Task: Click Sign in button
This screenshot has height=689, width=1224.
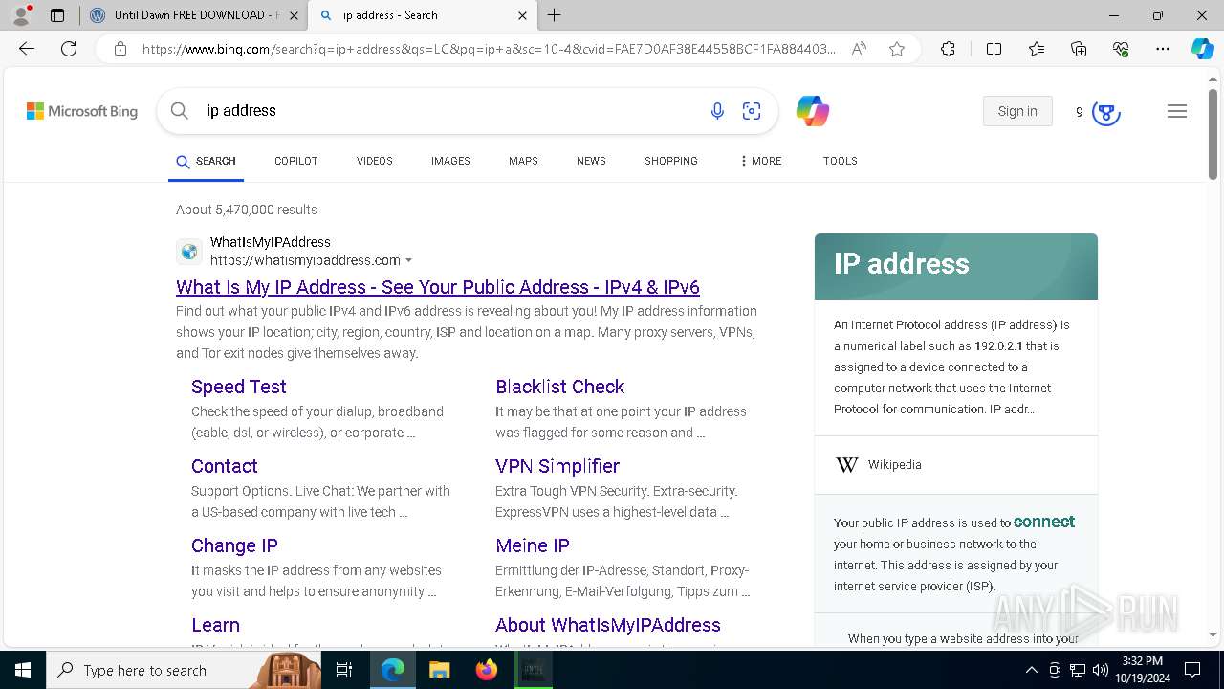Action: coord(1017,111)
